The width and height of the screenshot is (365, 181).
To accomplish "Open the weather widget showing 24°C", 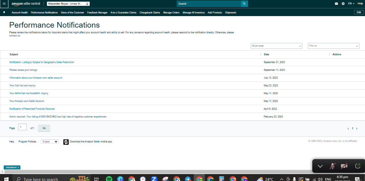I will pos(265,179).
